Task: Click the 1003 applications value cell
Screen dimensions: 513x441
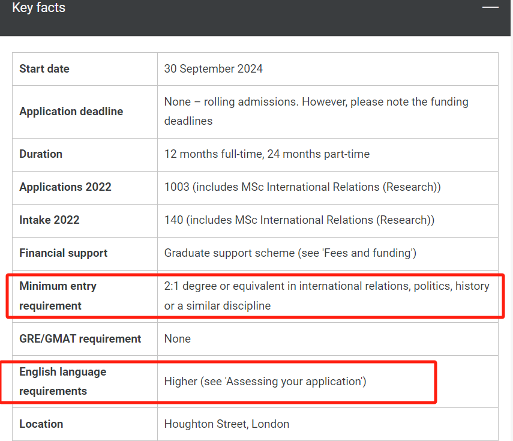Action: tap(302, 187)
